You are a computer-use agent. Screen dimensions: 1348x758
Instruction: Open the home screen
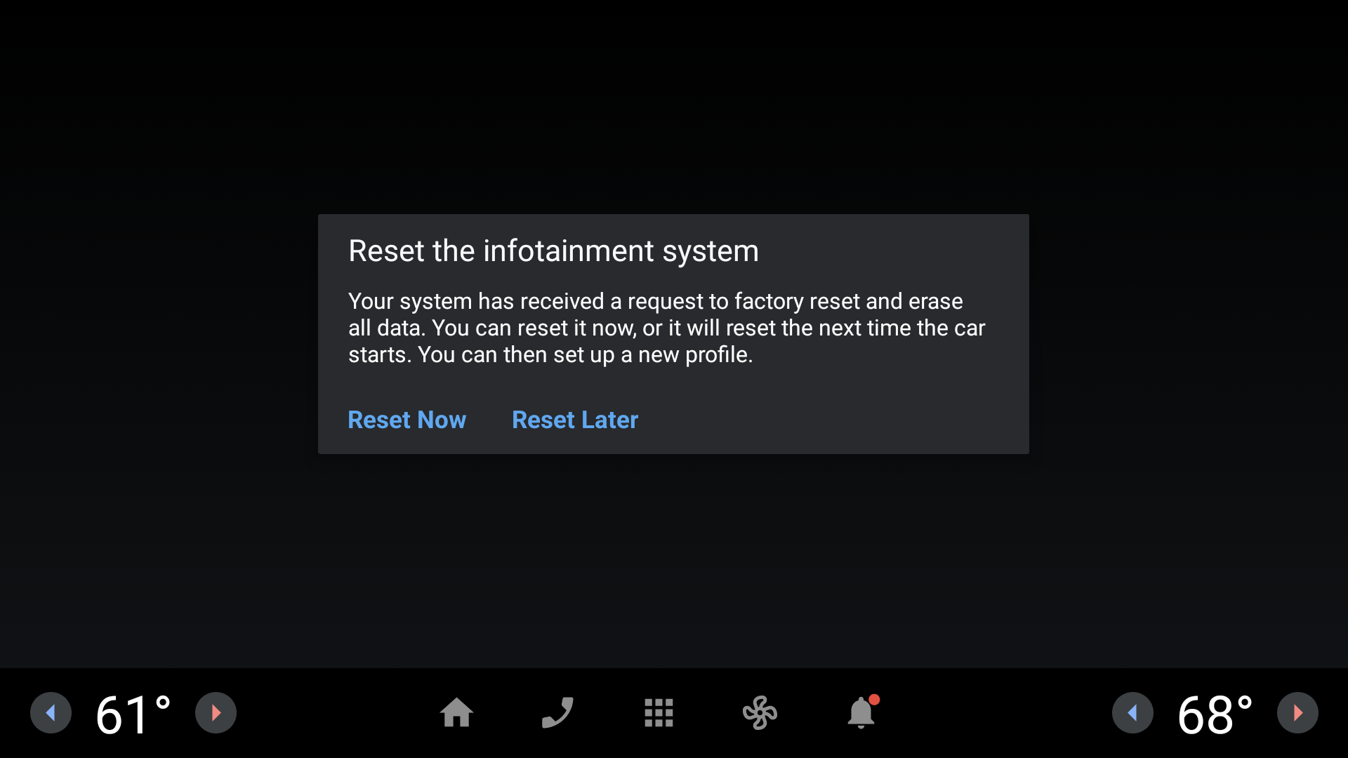click(456, 712)
